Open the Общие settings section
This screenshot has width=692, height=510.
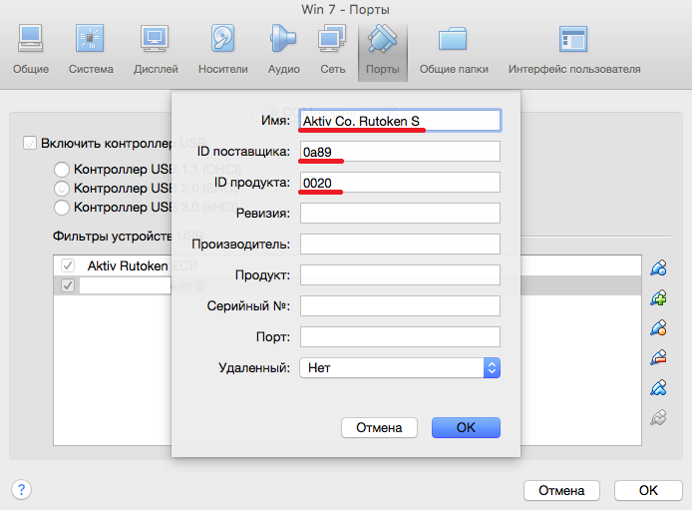pyautogui.click(x=31, y=49)
